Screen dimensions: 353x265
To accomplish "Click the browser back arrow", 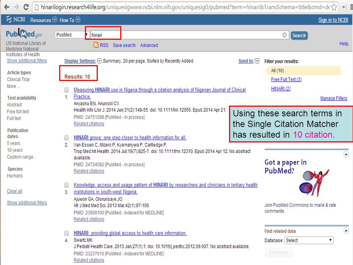I will [x=7, y=7].
